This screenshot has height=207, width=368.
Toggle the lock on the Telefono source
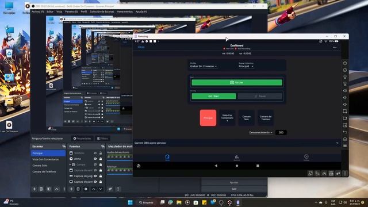101,153
